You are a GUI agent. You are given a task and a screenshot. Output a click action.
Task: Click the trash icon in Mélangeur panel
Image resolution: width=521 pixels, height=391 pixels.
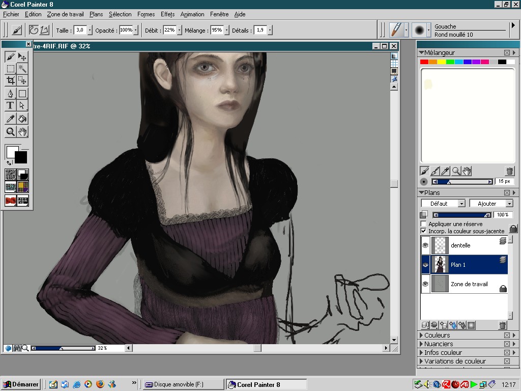point(509,171)
